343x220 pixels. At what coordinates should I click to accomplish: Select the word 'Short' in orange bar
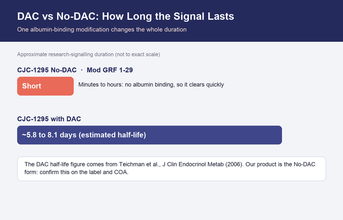pos(31,86)
